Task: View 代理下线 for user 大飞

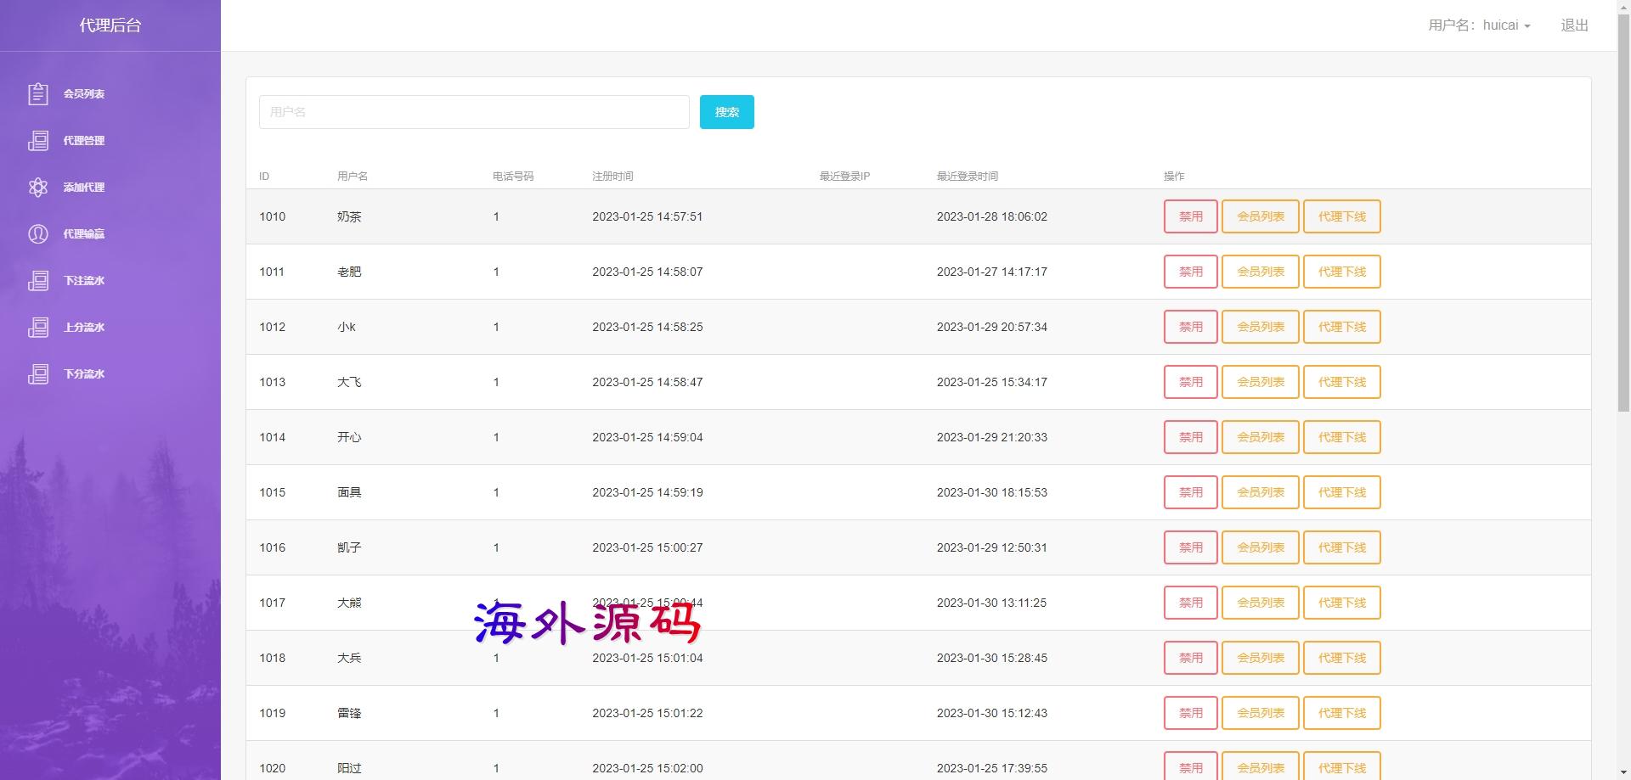Action: pyautogui.click(x=1341, y=382)
